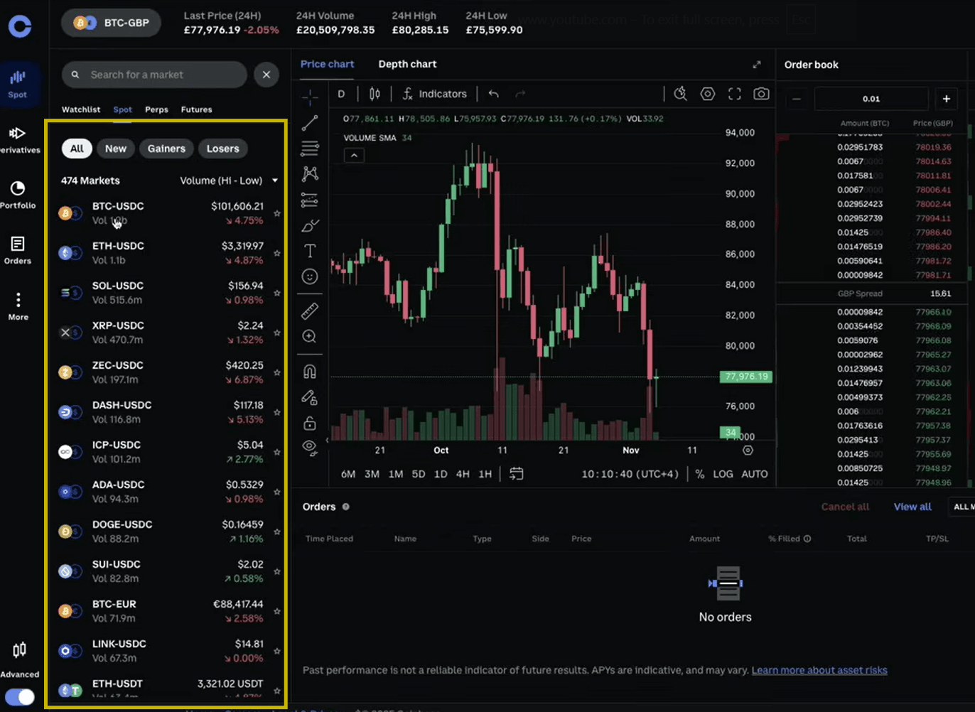
Task: Open the time zone UTC+4 selector
Action: coord(630,474)
